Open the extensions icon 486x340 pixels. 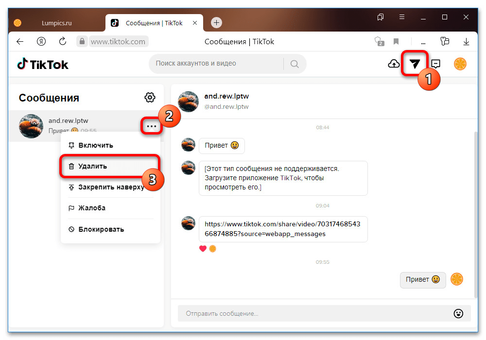coord(445,41)
